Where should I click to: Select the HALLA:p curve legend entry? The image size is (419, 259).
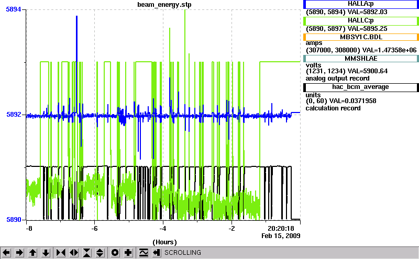pyautogui.click(x=361, y=4)
